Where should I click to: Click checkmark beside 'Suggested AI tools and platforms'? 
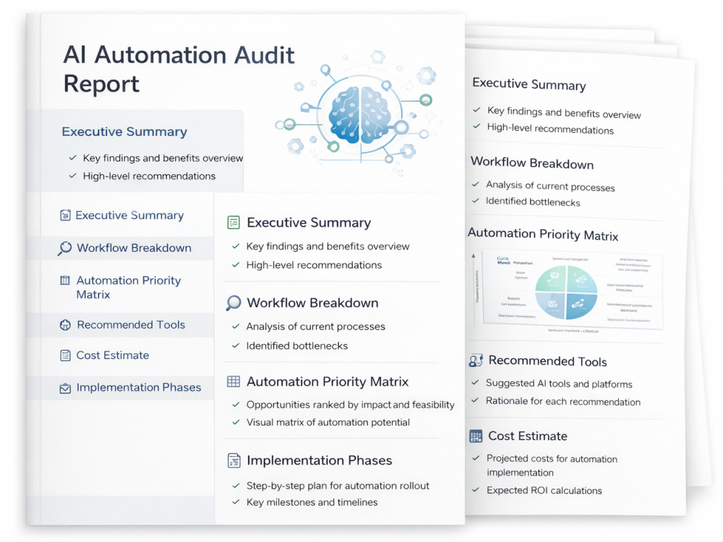(475, 382)
